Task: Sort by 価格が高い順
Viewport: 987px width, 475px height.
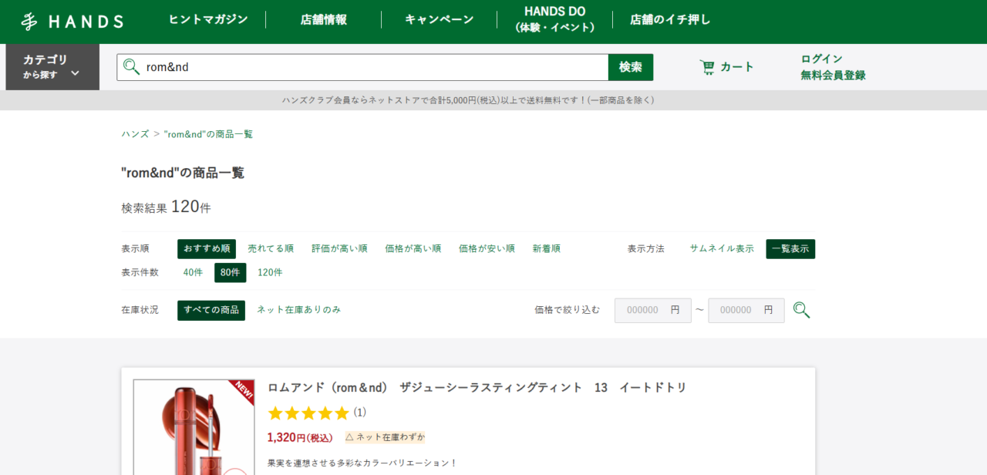Action: (413, 249)
